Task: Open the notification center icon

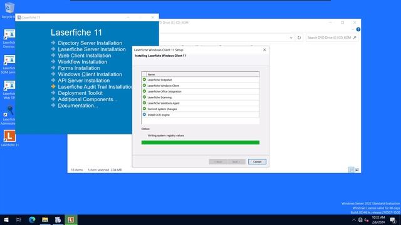Action: pyautogui.click(x=393, y=220)
